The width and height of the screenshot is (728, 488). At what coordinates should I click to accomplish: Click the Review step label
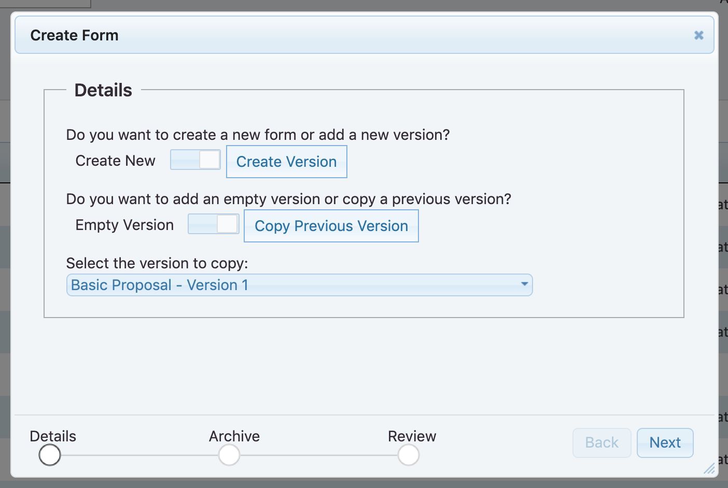412,436
